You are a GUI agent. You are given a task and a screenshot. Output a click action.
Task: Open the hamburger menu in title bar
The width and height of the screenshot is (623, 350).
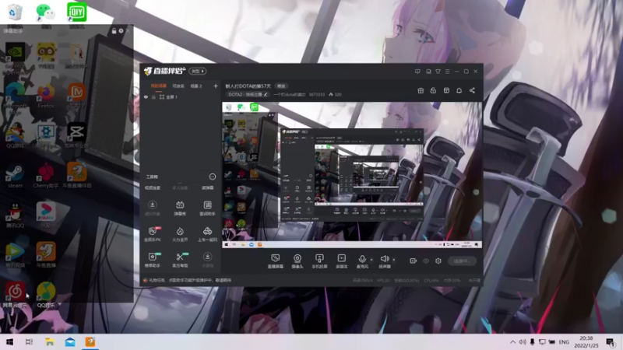(x=447, y=72)
